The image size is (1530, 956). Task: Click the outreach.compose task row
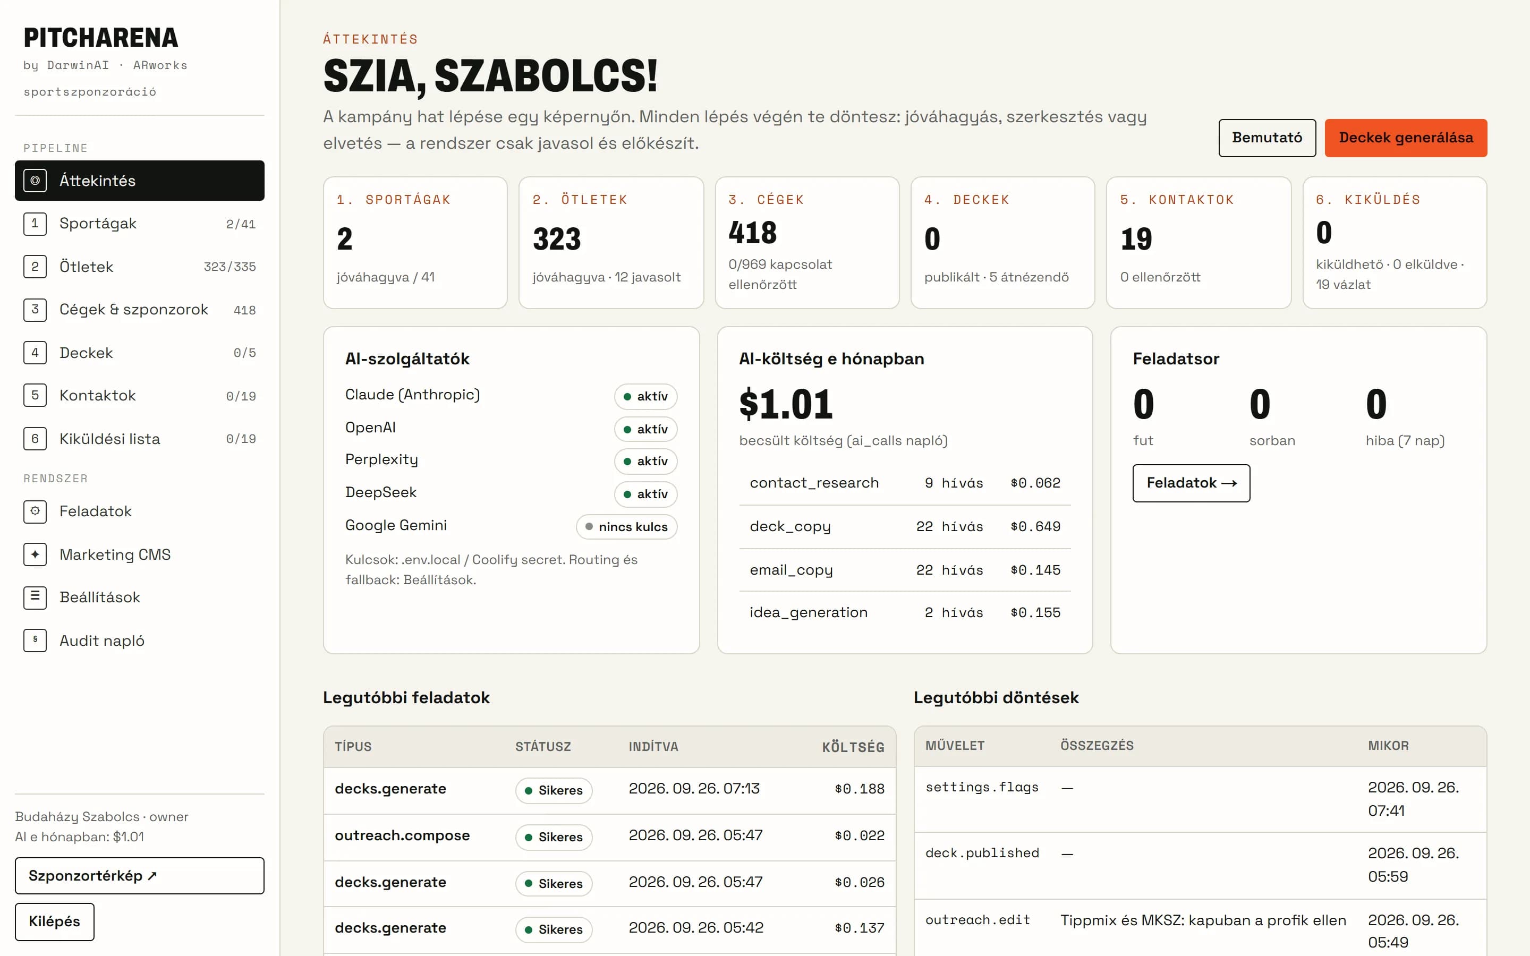pos(609,836)
